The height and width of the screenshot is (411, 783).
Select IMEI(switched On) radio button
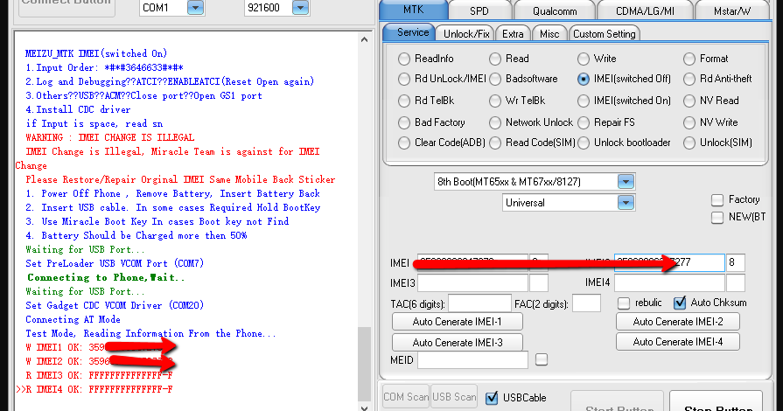[584, 101]
